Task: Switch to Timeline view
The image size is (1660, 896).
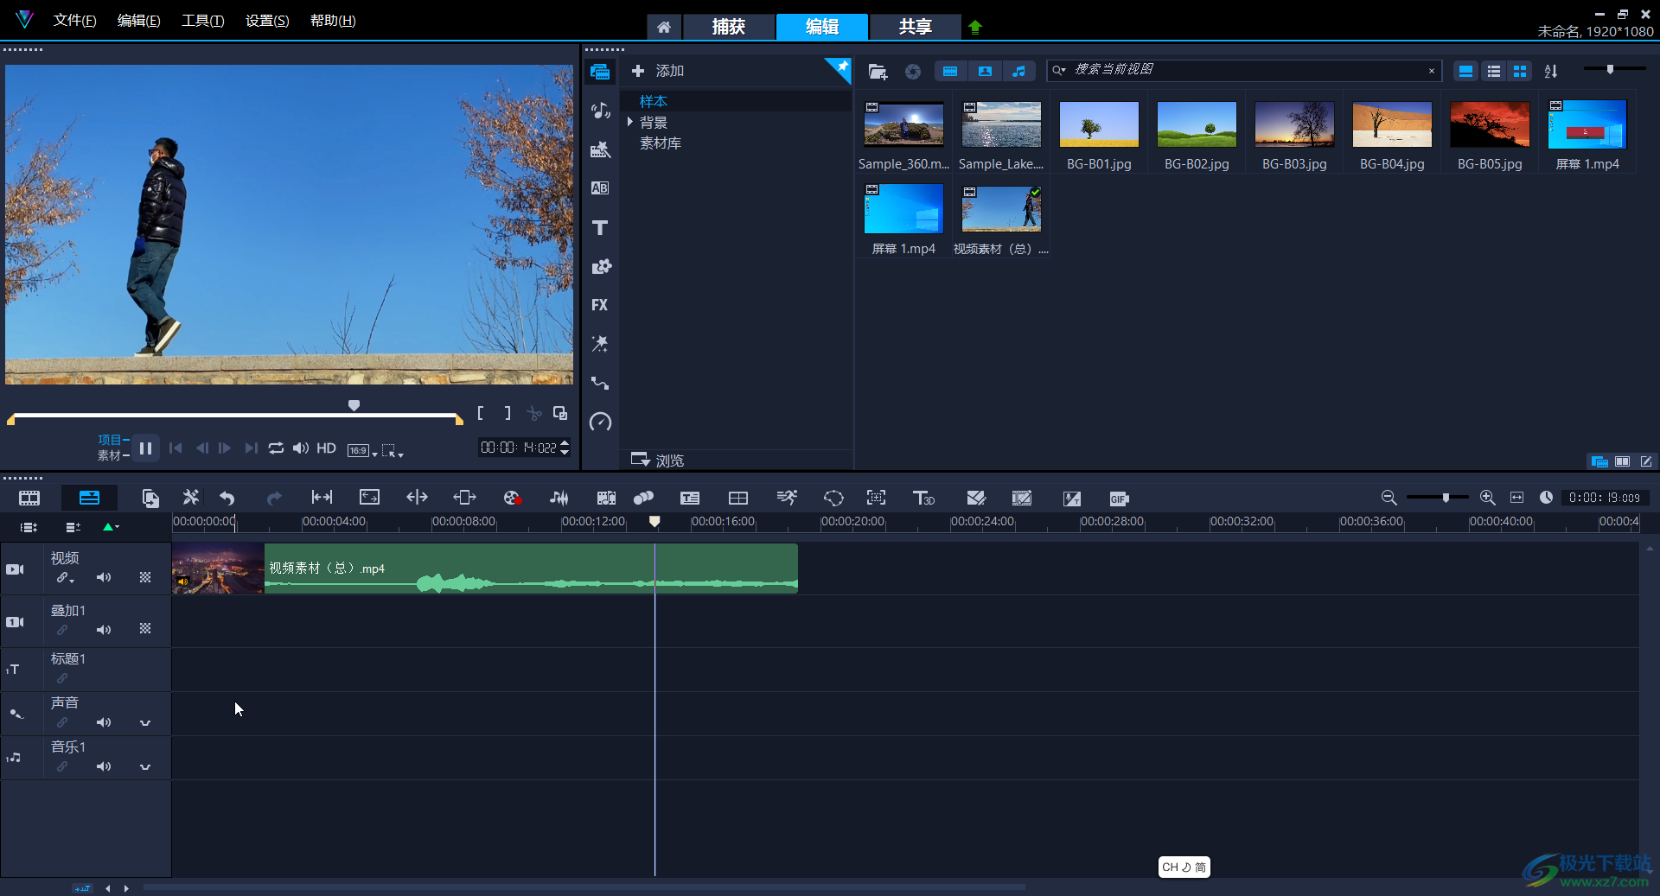Action: [89, 498]
